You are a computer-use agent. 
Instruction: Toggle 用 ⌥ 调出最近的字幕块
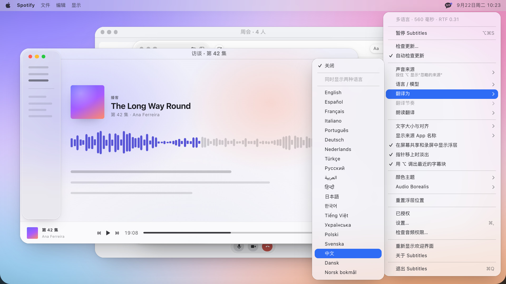click(442, 164)
